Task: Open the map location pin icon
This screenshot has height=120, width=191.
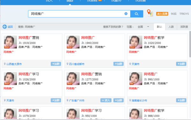Action: click(x=150, y=13)
